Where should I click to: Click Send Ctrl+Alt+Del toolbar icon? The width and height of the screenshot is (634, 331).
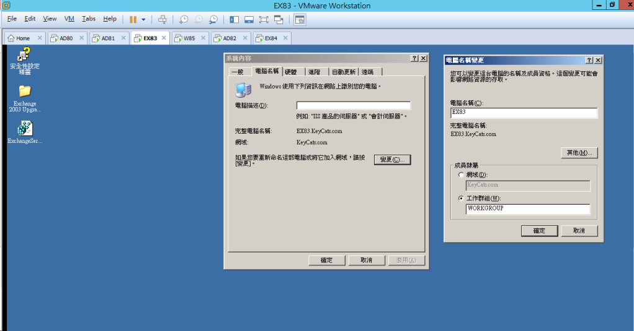pos(163,19)
